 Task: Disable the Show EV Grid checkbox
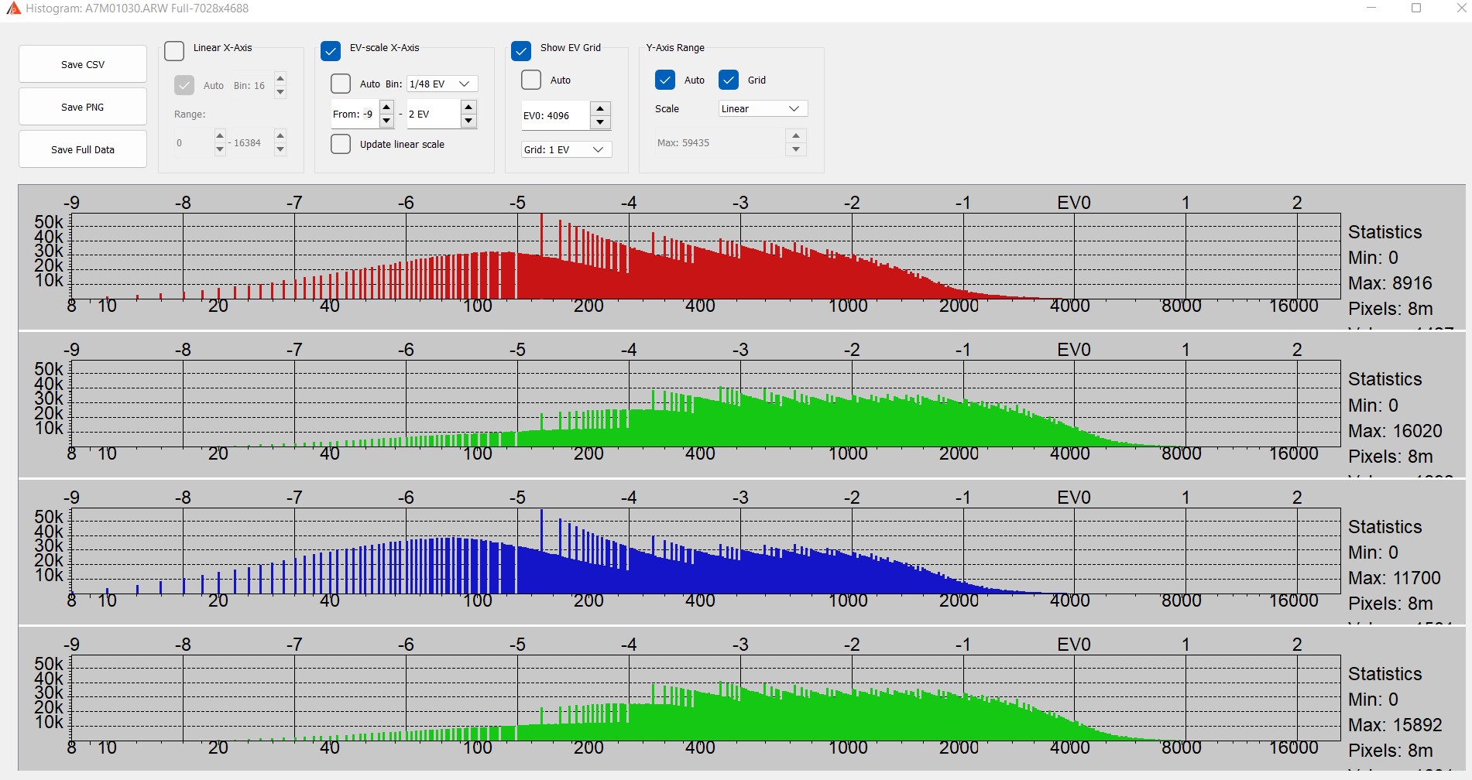point(521,51)
